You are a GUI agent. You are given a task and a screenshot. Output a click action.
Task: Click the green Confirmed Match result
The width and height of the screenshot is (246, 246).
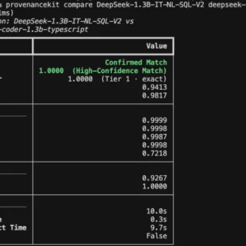click(x=136, y=62)
